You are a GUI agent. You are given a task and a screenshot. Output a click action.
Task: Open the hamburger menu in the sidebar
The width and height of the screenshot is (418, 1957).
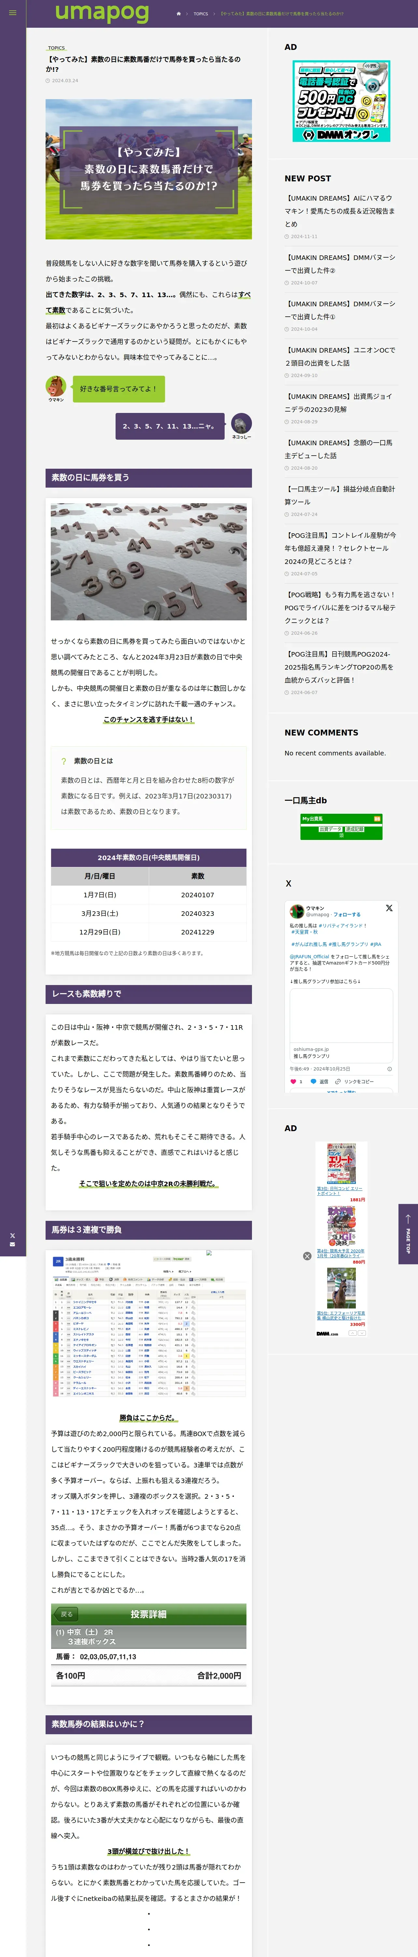(x=12, y=13)
